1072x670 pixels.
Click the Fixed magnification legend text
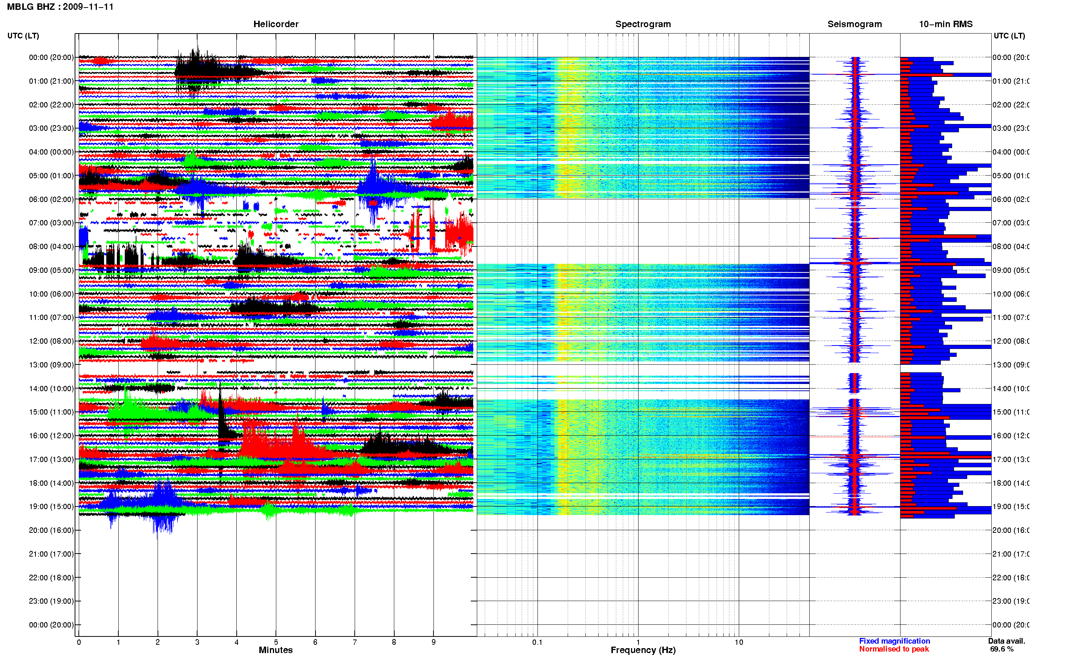point(894,641)
